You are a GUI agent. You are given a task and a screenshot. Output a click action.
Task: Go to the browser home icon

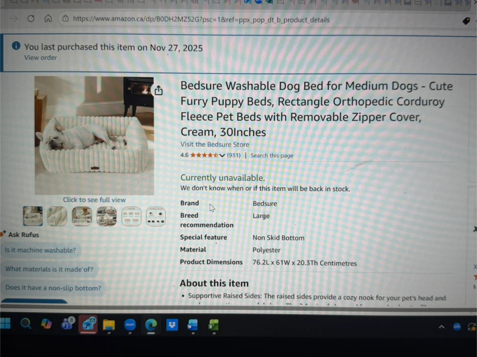(x=48, y=19)
